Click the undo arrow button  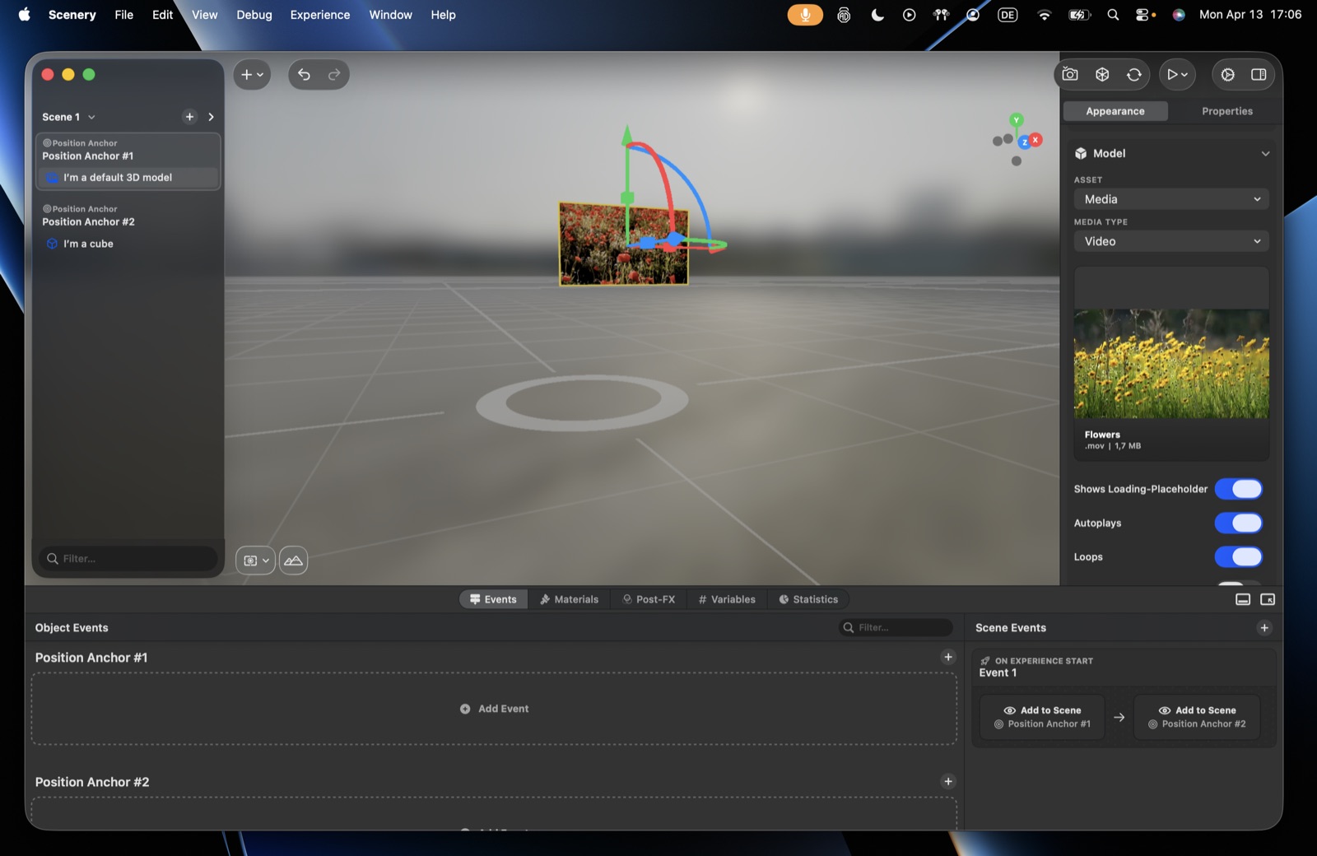click(304, 75)
